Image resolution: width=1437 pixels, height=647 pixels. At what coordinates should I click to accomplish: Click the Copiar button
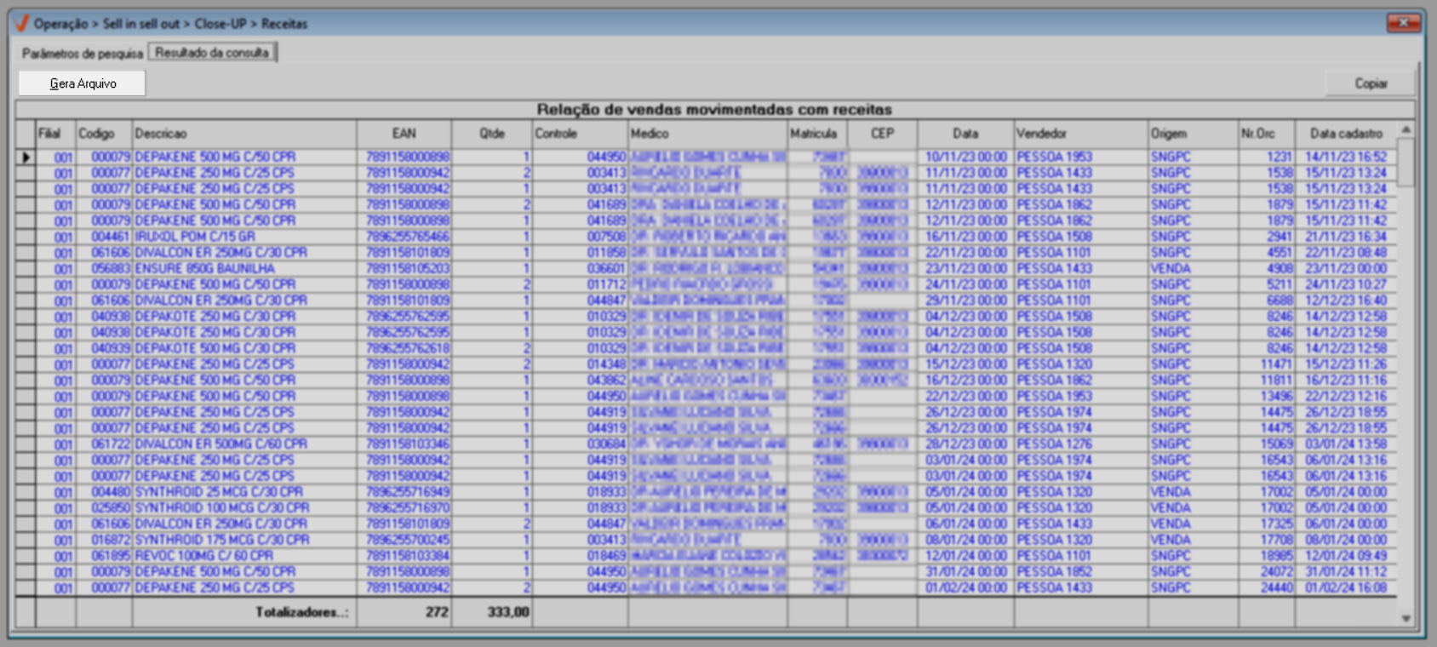click(x=1371, y=83)
